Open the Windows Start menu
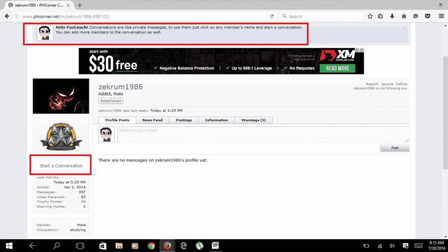The width and height of the screenshot is (448, 252). point(9,245)
